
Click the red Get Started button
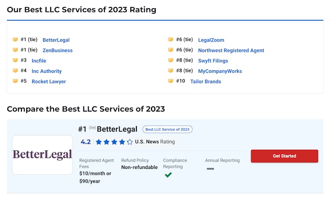tap(284, 156)
